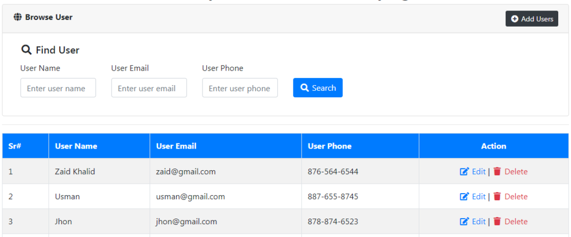Viewport: 571px width, 237px height.
Task: Click the Add Users button
Action: (x=531, y=19)
